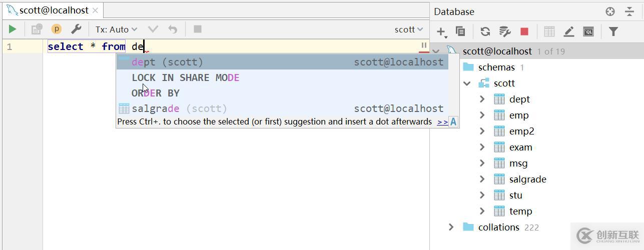Select the stu table in the tree
This screenshot has height=250, width=644.
(516, 195)
